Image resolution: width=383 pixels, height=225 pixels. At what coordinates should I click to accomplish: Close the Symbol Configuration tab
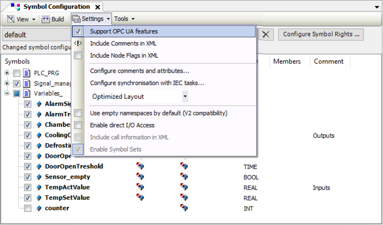(x=98, y=7)
